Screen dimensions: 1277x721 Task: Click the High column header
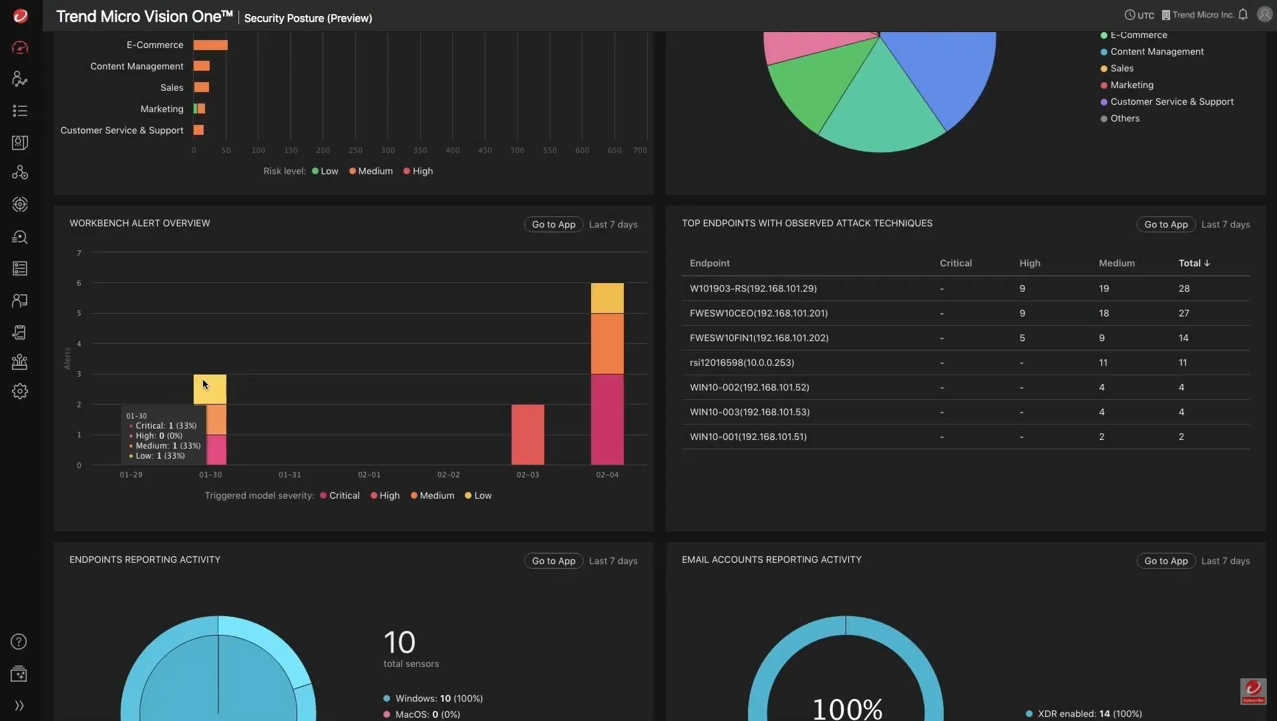coord(1030,263)
